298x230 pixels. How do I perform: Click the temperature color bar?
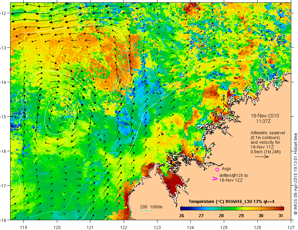pyautogui.click(x=232, y=208)
